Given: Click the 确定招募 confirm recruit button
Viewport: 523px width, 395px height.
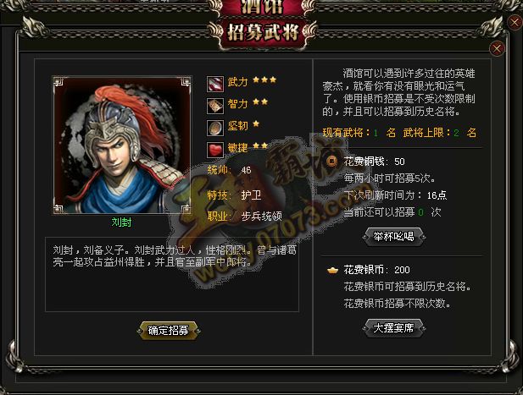Looking at the screenshot, I should (169, 331).
